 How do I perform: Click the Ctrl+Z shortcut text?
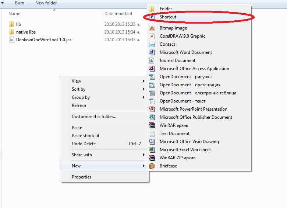135,143
